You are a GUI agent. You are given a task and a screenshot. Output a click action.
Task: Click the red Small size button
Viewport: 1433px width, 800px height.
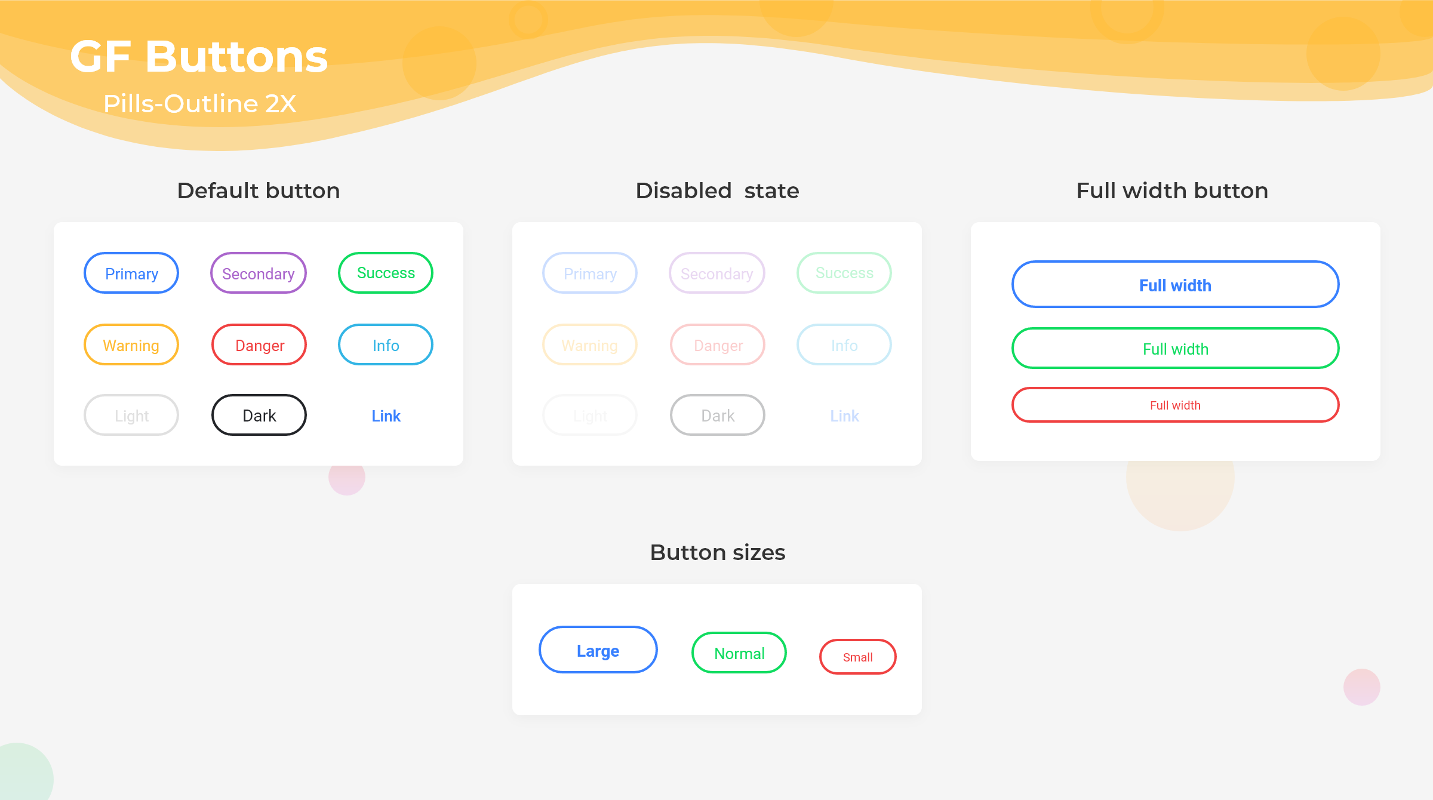pos(857,657)
